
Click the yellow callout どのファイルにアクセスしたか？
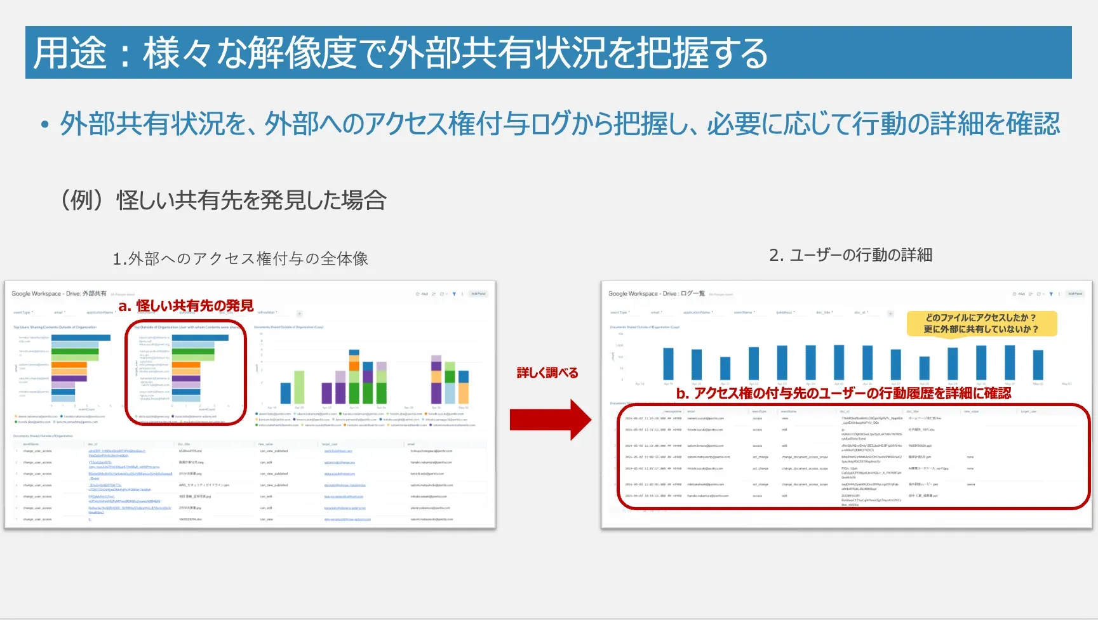(981, 323)
